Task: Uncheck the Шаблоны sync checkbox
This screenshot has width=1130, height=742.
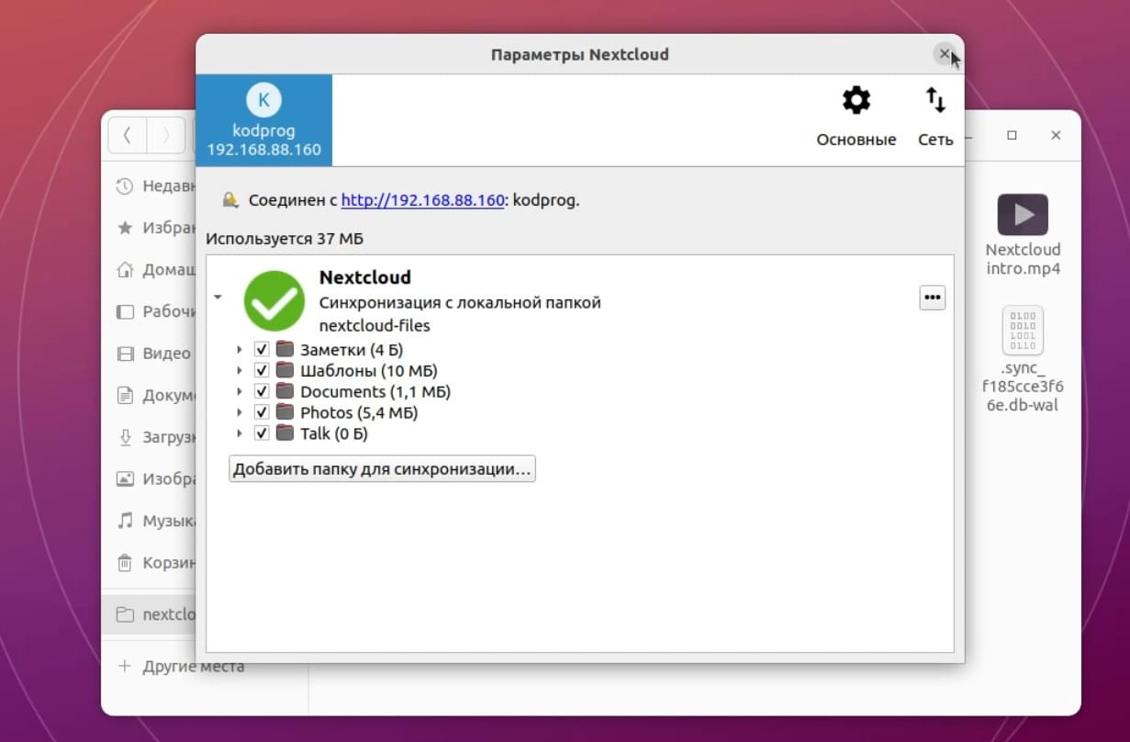Action: pos(262,371)
